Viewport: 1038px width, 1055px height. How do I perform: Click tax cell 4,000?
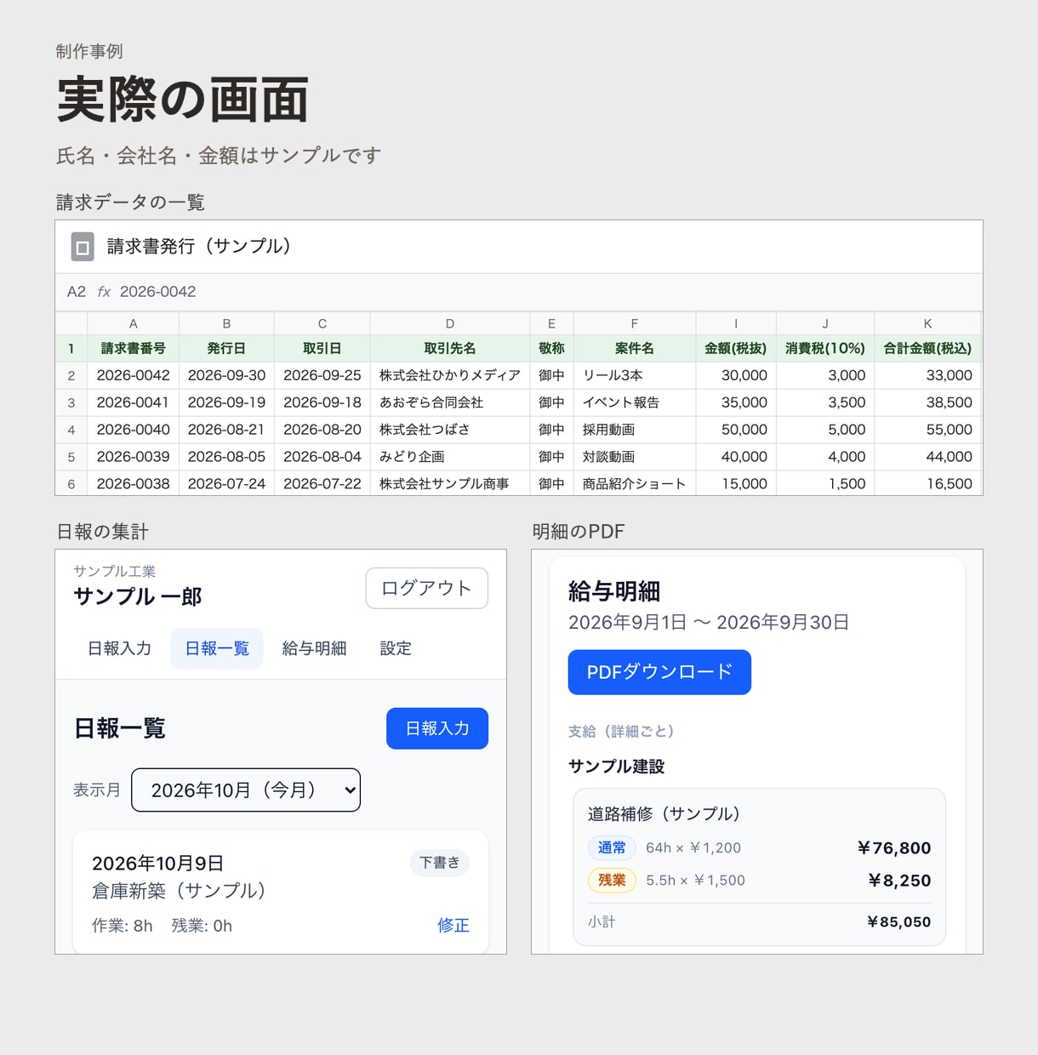825,457
